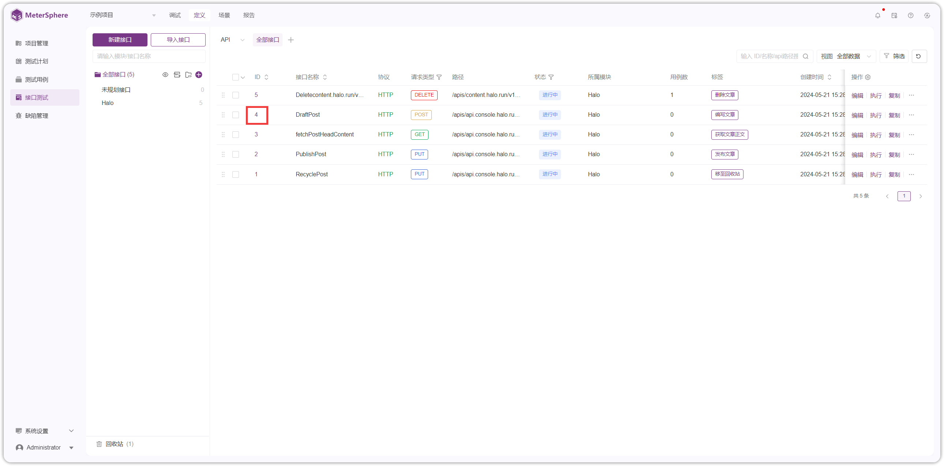The height and width of the screenshot is (466, 944).
Task: Click the purple plus icon to add module
Action: point(199,75)
